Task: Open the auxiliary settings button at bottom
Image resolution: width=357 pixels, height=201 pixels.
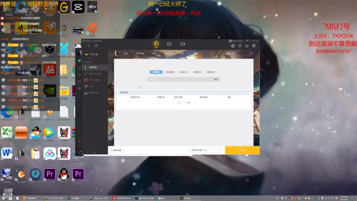Action: coord(116,150)
